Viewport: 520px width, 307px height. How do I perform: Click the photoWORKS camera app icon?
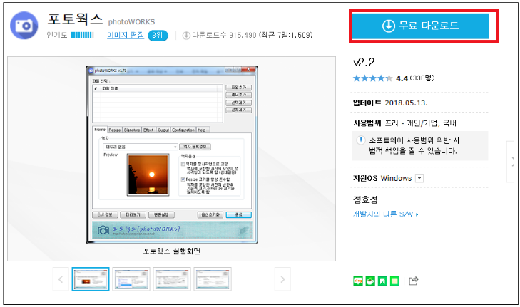click(x=24, y=26)
